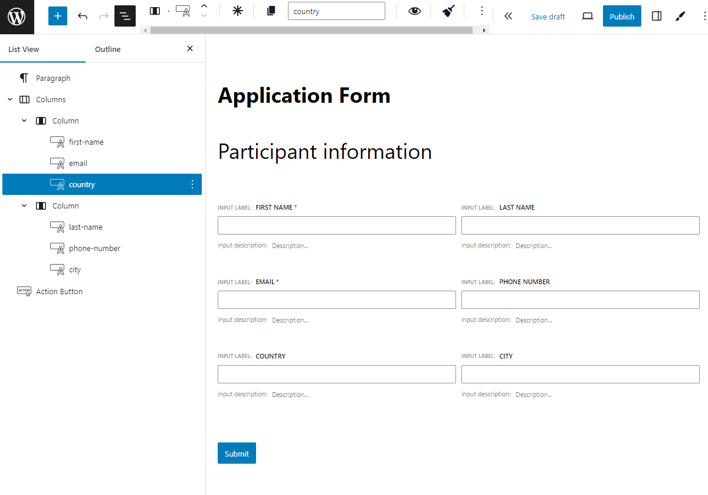Screen dimensions: 708x495
Task: Click the Redo arrow icon
Action: point(103,16)
